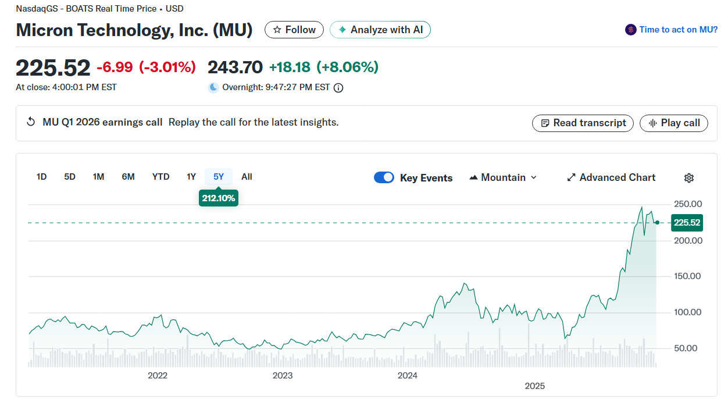
Task: Click the Overnight: 9:47:27 PM EST text
Action: 276,87
